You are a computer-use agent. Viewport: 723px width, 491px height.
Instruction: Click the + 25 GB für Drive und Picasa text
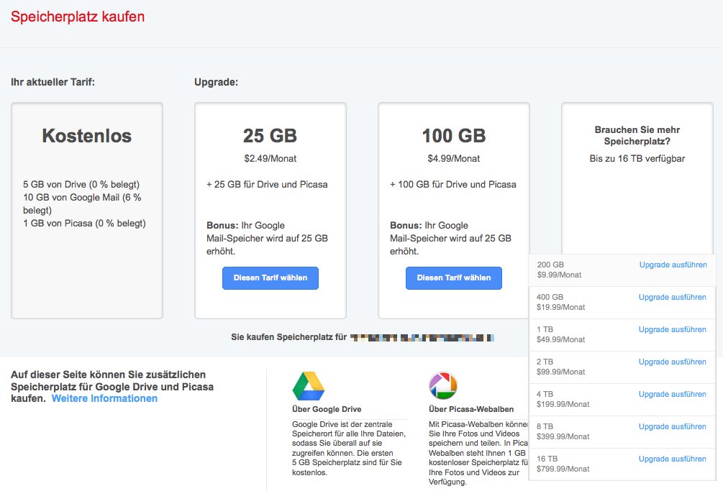tap(267, 184)
